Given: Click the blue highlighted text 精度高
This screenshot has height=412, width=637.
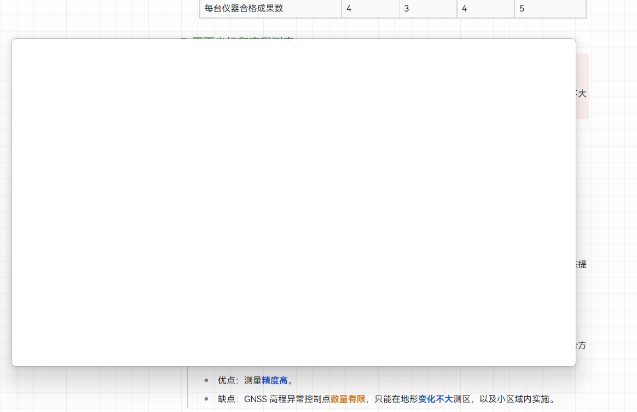Looking at the screenshot, I should tap(274, 380).
